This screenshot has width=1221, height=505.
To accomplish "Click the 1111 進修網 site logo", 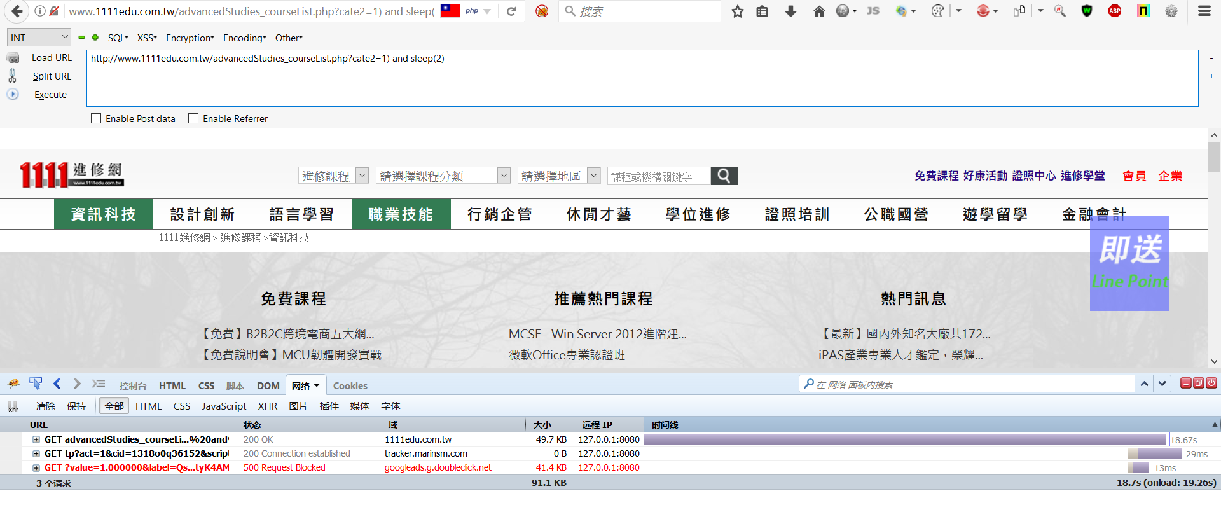I will (72, 175).
